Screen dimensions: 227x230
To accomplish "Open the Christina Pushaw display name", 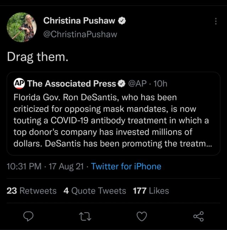I will [79, 21].
